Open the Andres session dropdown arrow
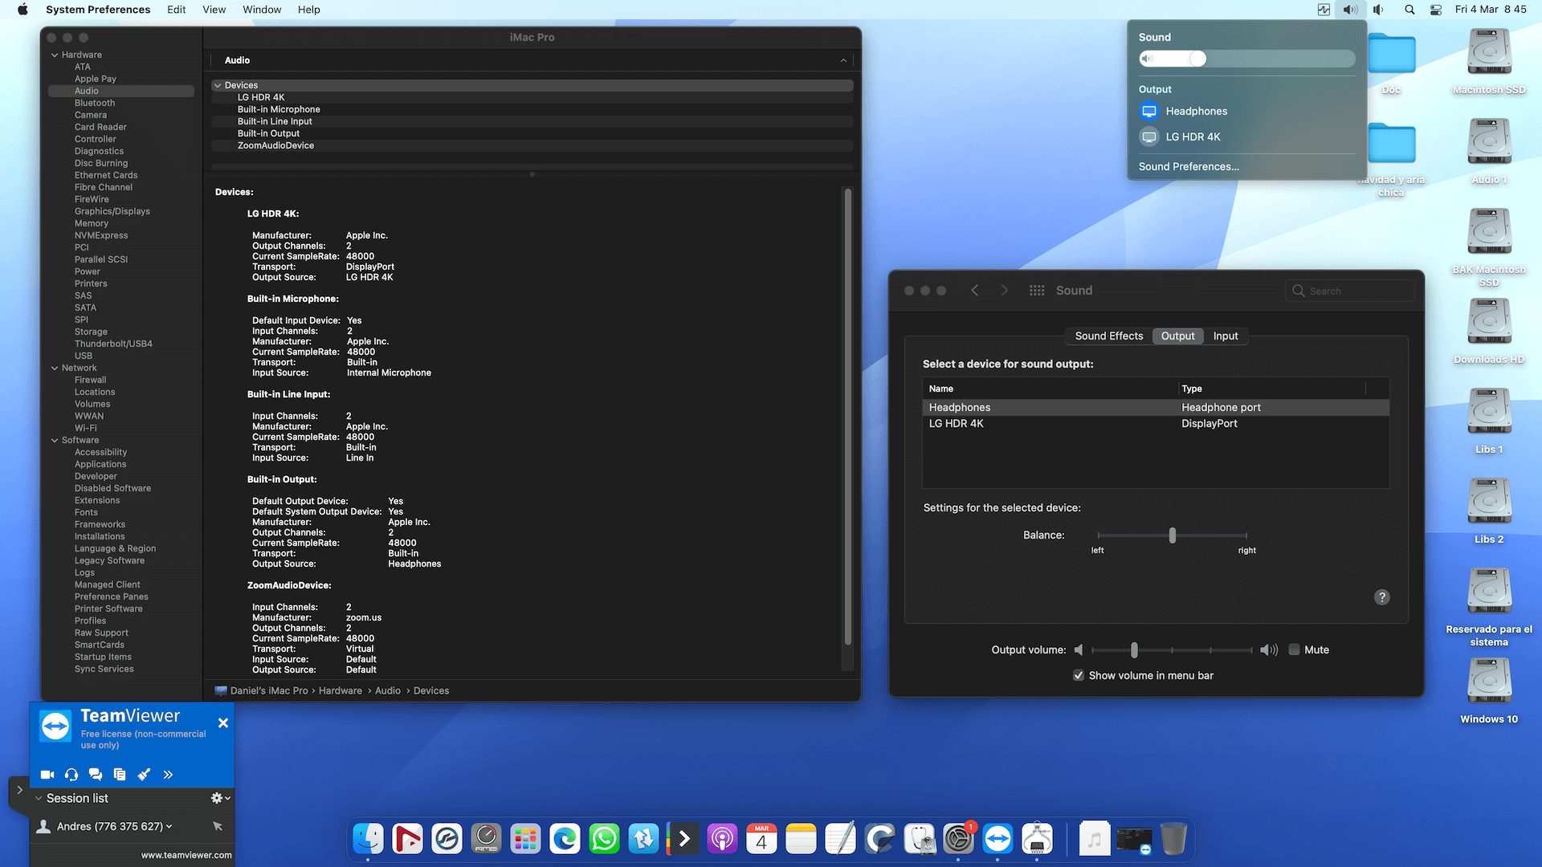Viewport: 1542px width, 867px height. [169, 826]
